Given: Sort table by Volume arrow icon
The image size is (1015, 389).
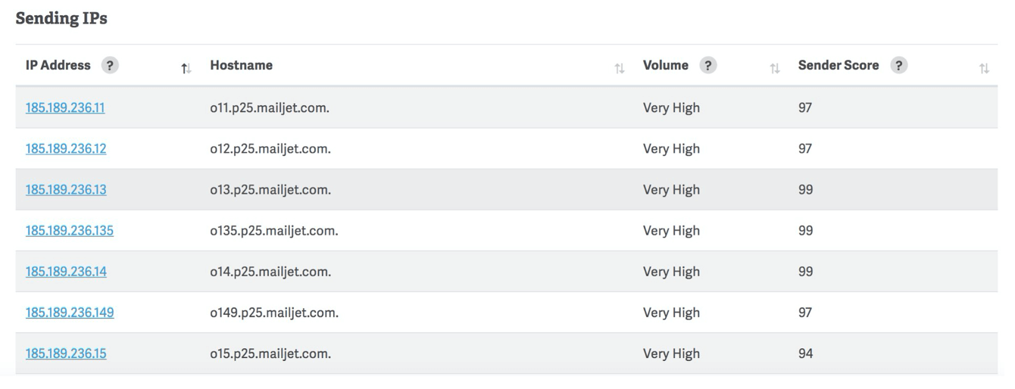Looking at the screenshot, I should tap(775, 69).
